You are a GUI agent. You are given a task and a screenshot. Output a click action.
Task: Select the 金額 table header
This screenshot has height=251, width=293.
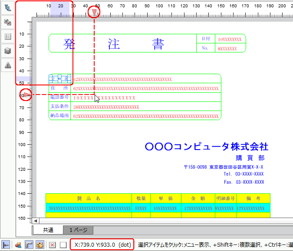[198, 199]
